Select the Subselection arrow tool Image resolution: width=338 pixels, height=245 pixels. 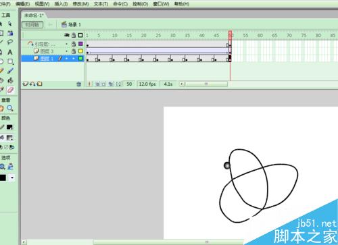[9, 24]
